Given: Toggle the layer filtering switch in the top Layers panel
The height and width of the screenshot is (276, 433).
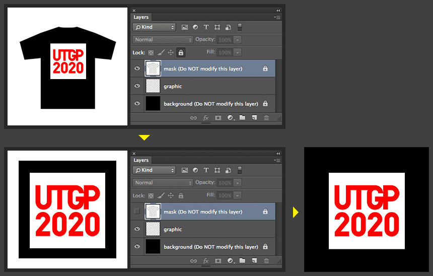Looking at the screenshot, I should click(x=240, y=27).
